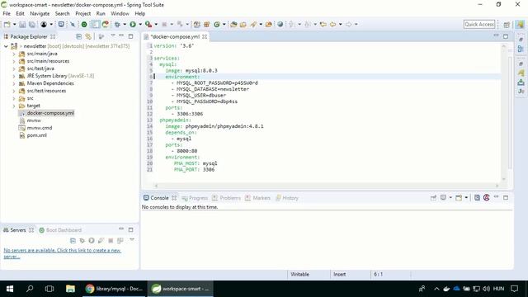This screenshot has height=297, width=528.
Task: Click the green New Java Class icon
Action: [x=217, y=24]
